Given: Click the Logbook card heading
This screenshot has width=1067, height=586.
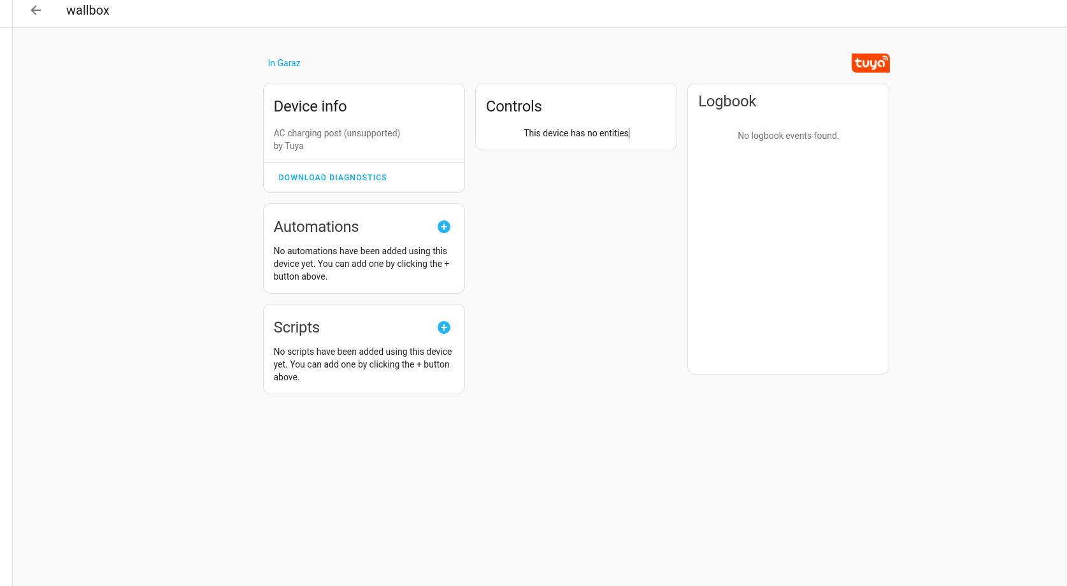Looking at the screenshot, I should [727, 101].
